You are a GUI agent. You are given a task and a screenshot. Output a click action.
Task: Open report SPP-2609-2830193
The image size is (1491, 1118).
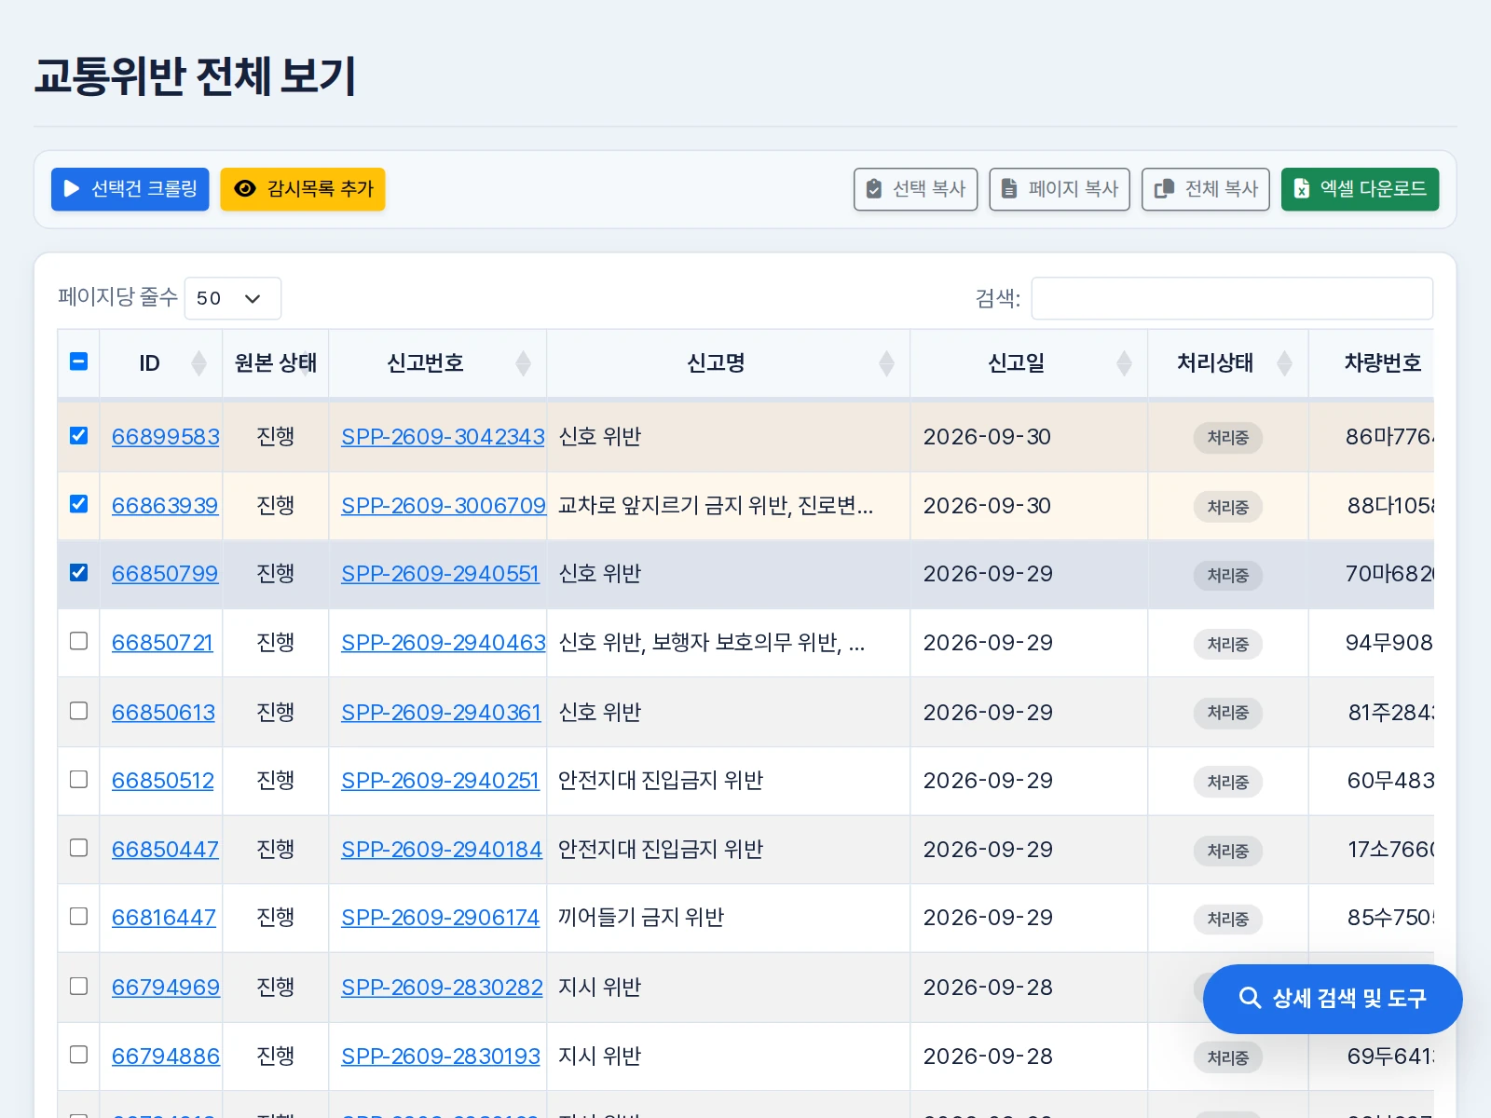coord(441,1057)
